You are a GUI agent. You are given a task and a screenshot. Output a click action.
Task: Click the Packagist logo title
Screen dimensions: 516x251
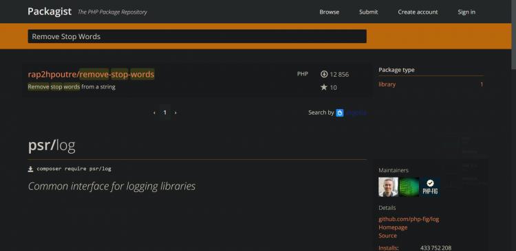point(50,12)
